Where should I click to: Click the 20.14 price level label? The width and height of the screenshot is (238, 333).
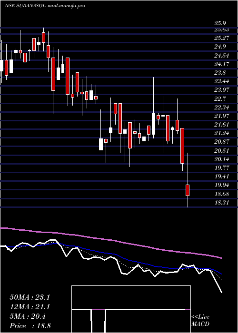(222, 159)
